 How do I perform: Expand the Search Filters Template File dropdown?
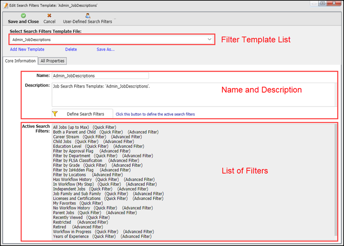click(x=210, y=39)
